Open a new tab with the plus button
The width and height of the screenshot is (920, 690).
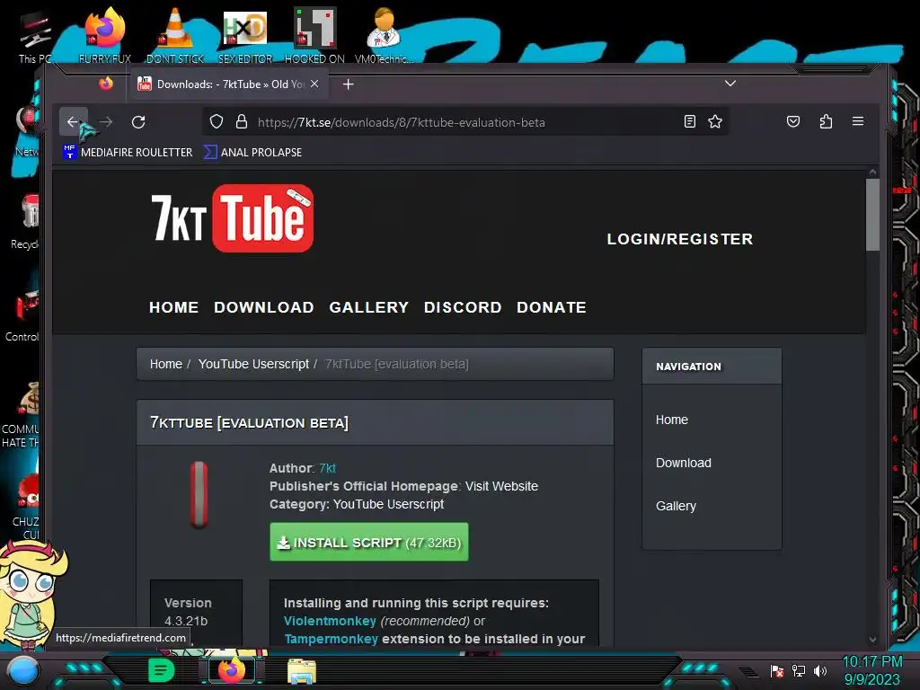(x=348, y=84)
